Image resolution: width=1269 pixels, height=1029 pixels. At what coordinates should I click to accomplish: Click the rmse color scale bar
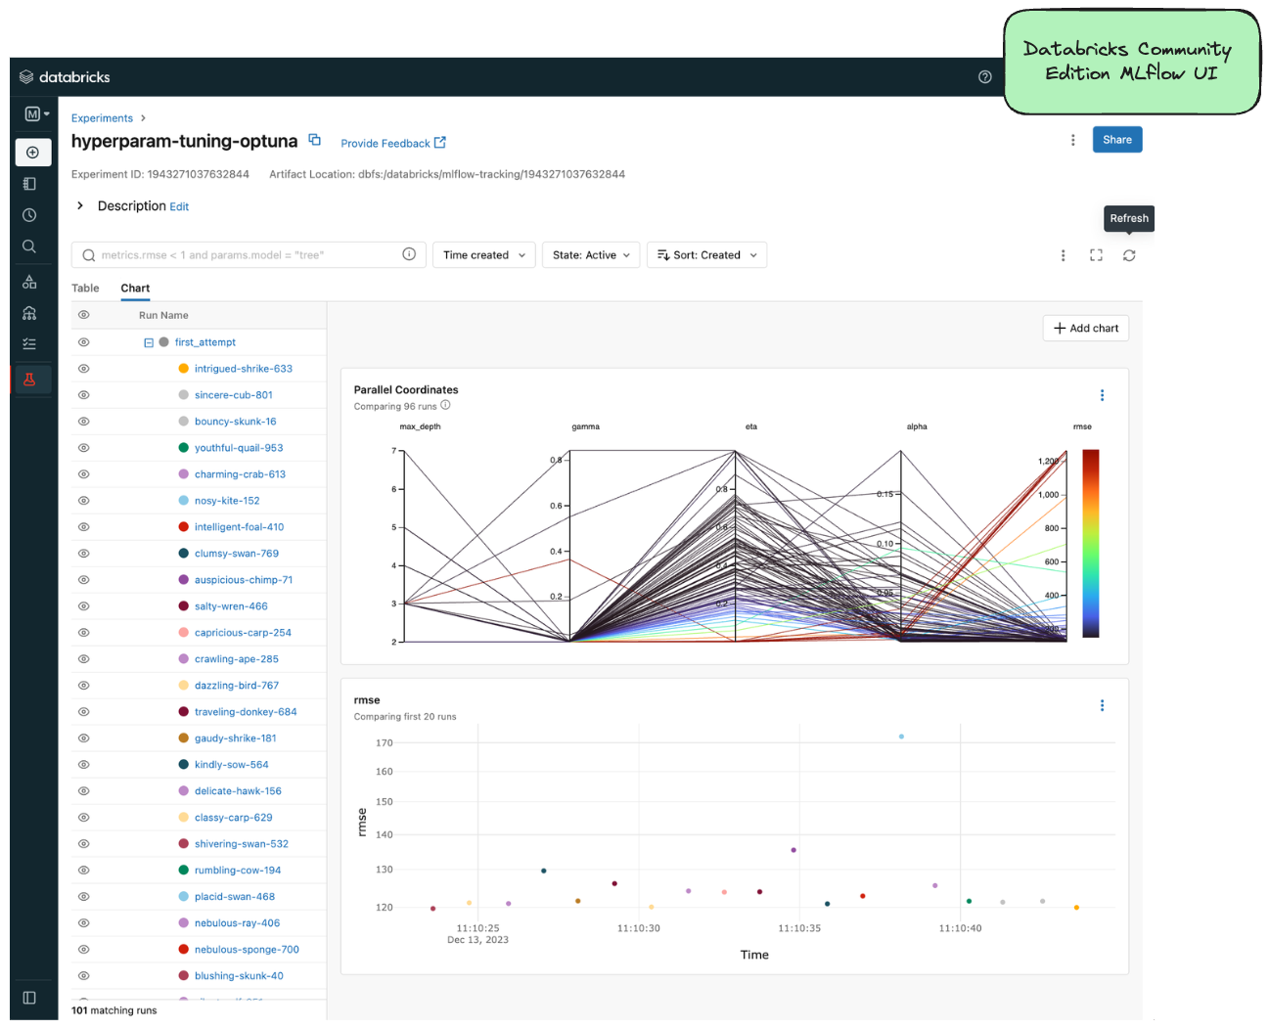click(1091, 544)
